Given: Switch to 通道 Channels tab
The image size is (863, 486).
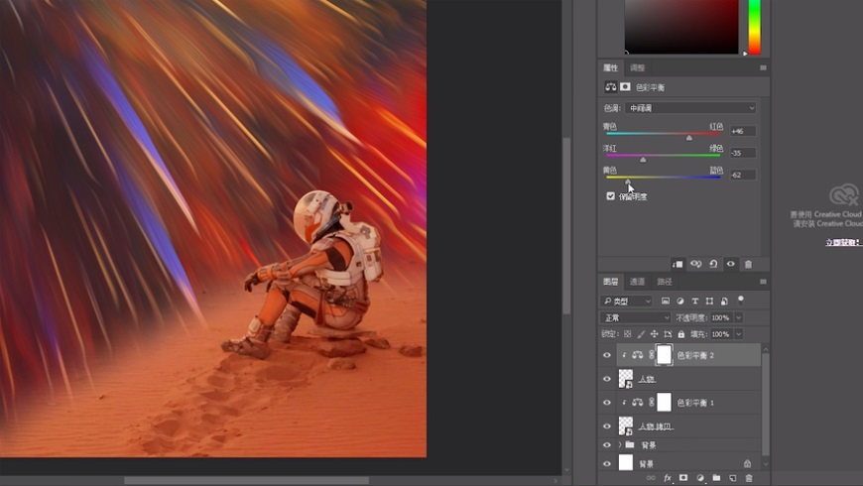Looking at the screenshot, I should [638, 282].
